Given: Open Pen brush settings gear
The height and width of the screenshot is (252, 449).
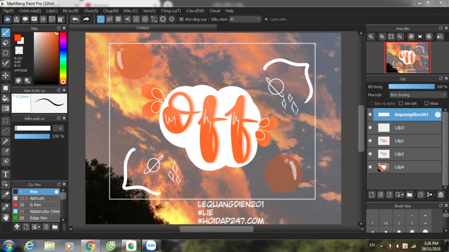Looking at the screenshot, I should (x=57, y=192).
